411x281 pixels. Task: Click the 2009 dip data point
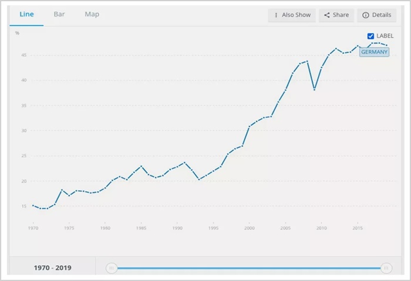pos(314,89)
